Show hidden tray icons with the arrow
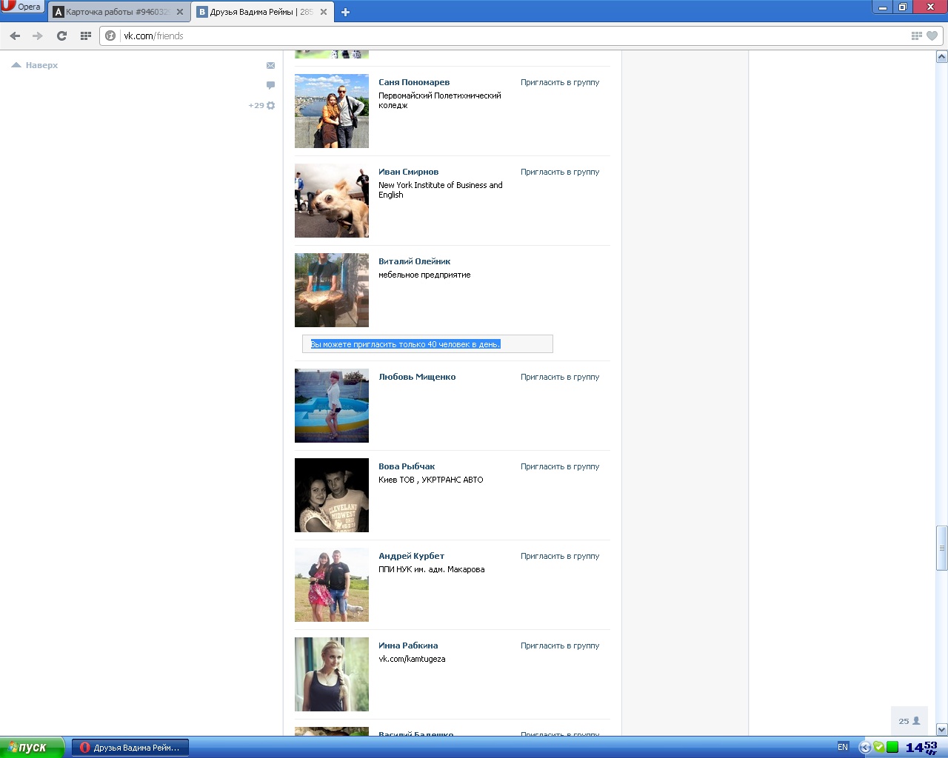The width and height of the screenshot is (948, 758). (x=864, y=748)
